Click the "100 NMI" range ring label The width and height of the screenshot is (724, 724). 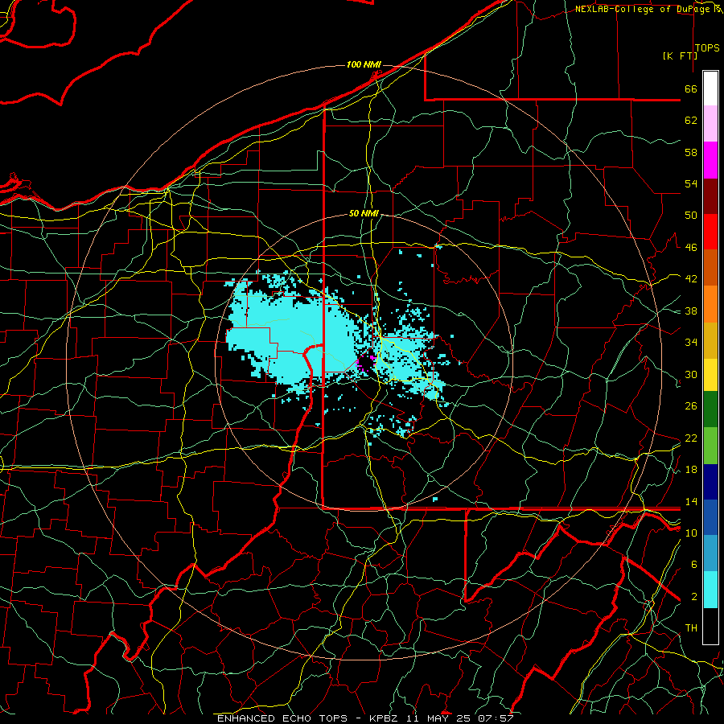(364, 64)
